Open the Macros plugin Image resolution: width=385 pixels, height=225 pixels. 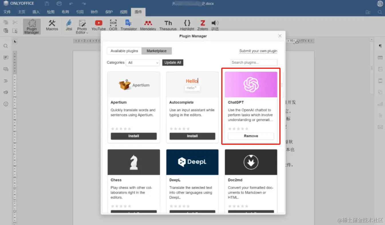click(52, 25)
